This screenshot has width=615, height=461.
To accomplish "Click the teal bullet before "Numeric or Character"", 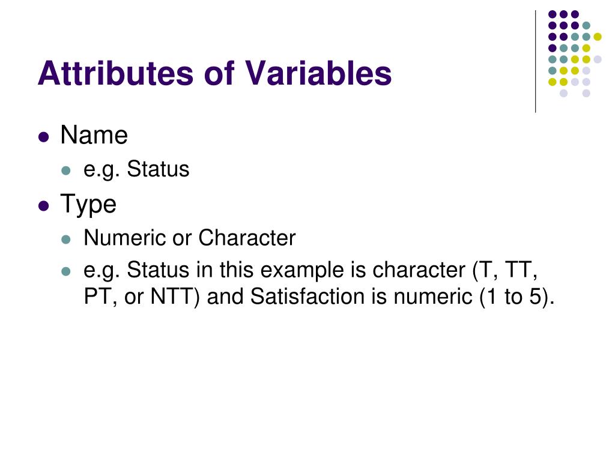I will pos(67,240).
